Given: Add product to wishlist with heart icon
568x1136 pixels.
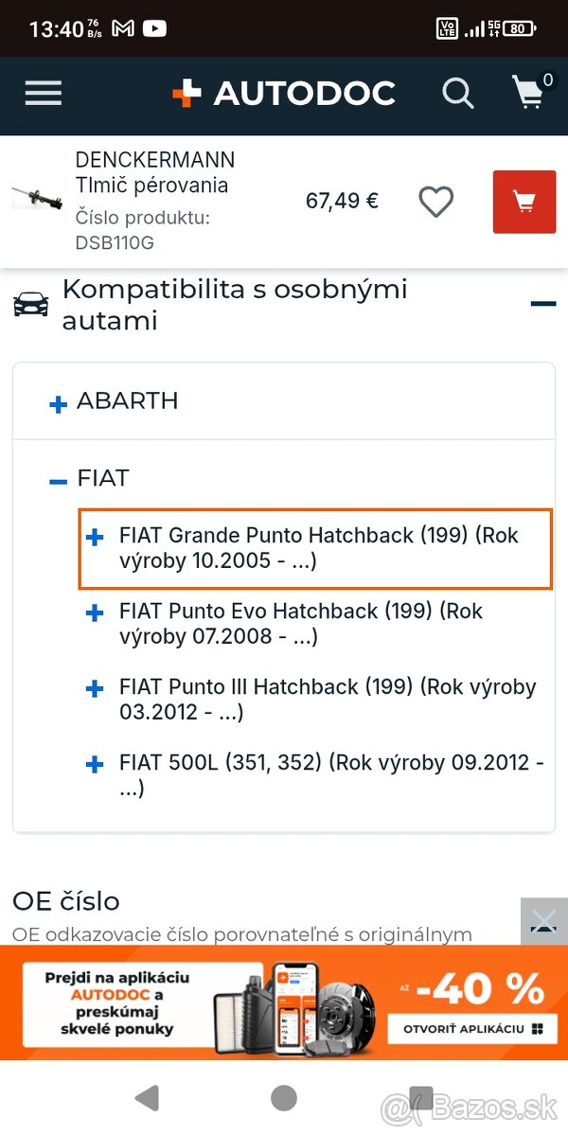Looking at the screenshot, I should coord(436,202).
